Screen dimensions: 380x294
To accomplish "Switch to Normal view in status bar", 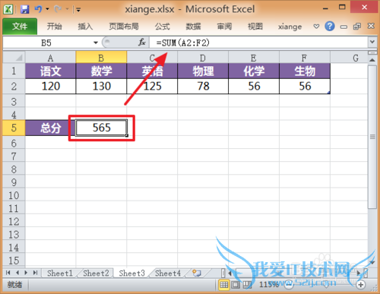I will 223,285.
